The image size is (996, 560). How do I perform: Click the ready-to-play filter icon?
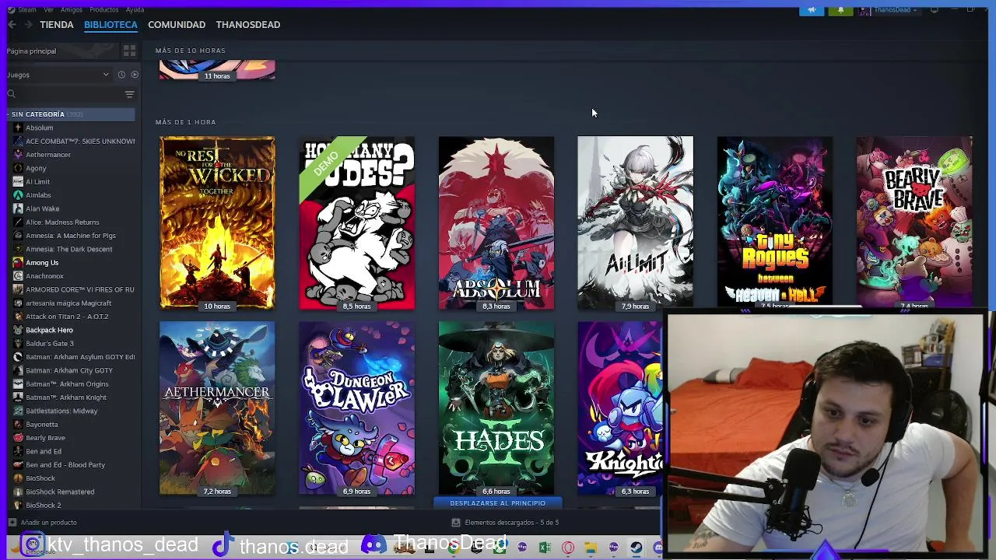pos(135,75)
